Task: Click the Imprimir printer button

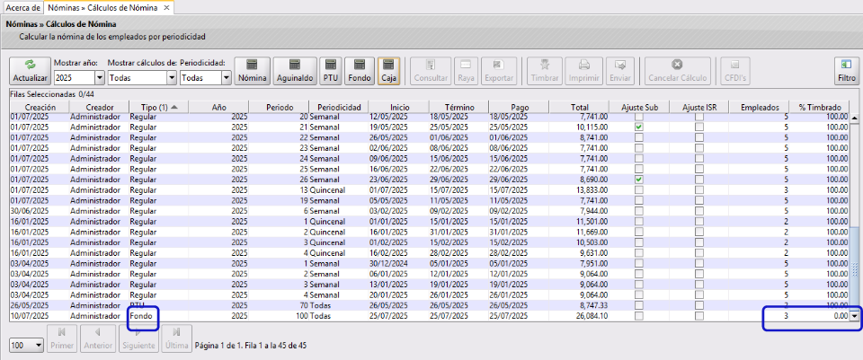Action: [584, 71]
